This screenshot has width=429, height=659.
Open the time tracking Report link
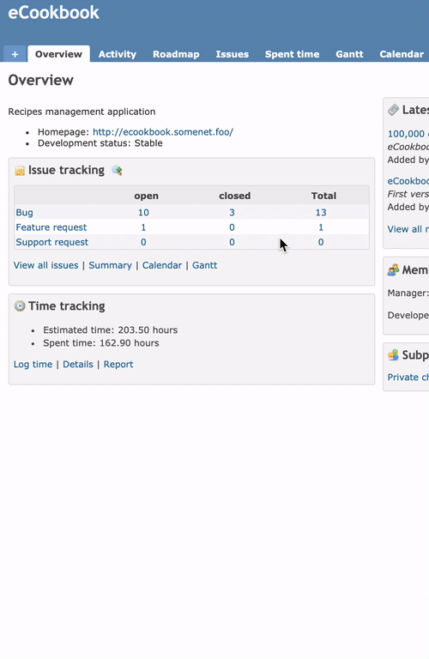click(118, 365)
